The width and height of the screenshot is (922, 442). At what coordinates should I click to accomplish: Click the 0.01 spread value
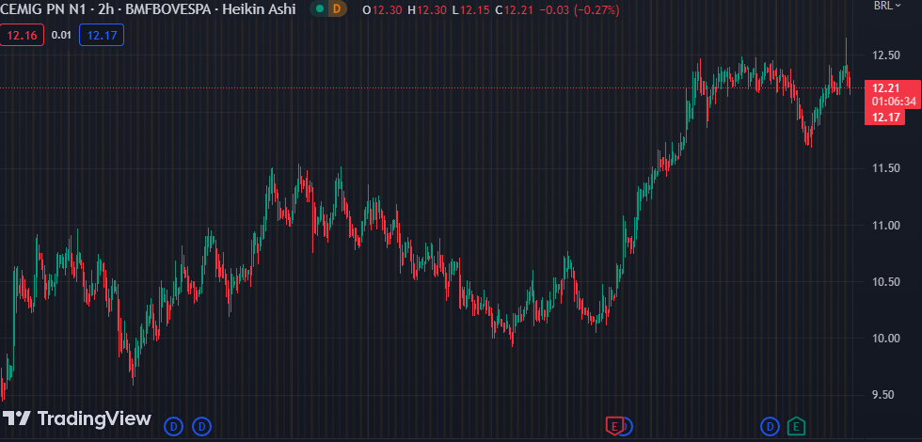(61, 36)
